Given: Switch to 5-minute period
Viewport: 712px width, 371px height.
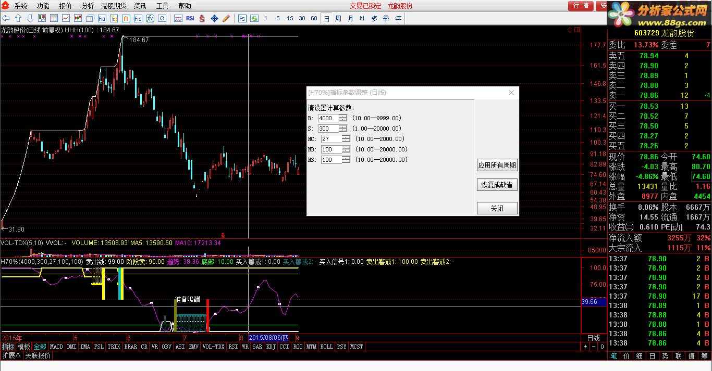Looking at the screenshot, I should pyautogui.click(x=278, y=18).
